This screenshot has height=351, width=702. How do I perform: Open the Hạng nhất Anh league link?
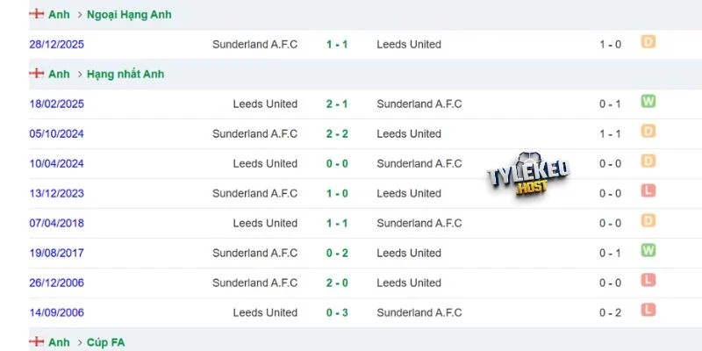[x=125, y=74]
